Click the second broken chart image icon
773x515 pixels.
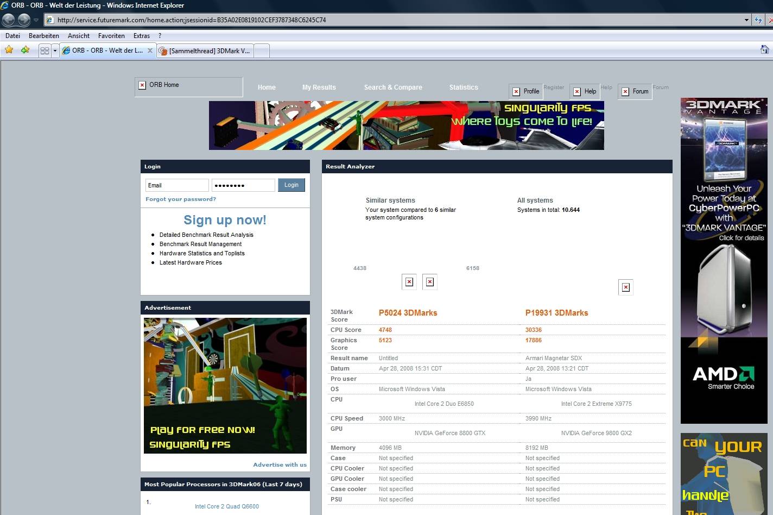coord(430,282)
